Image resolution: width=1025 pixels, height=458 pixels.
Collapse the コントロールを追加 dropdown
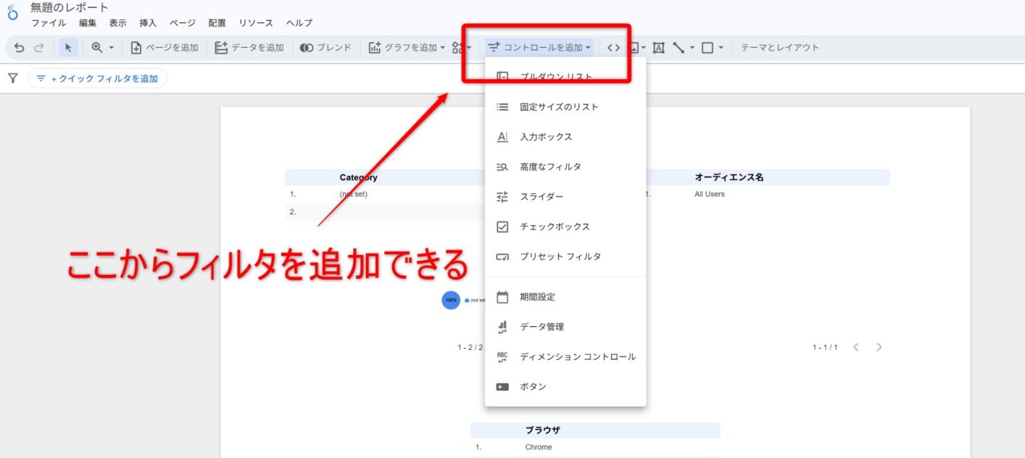(x=540, y=48)
